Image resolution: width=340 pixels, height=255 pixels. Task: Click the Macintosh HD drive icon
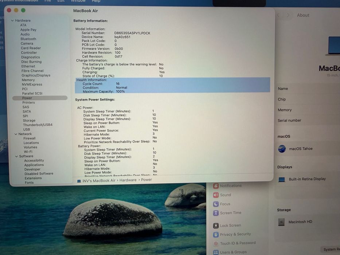tap(281, 222)
